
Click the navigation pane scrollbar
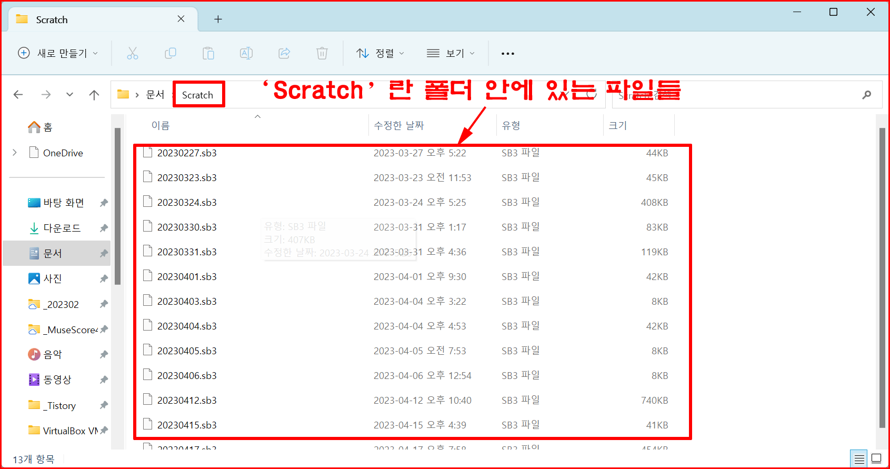(118, 205)
